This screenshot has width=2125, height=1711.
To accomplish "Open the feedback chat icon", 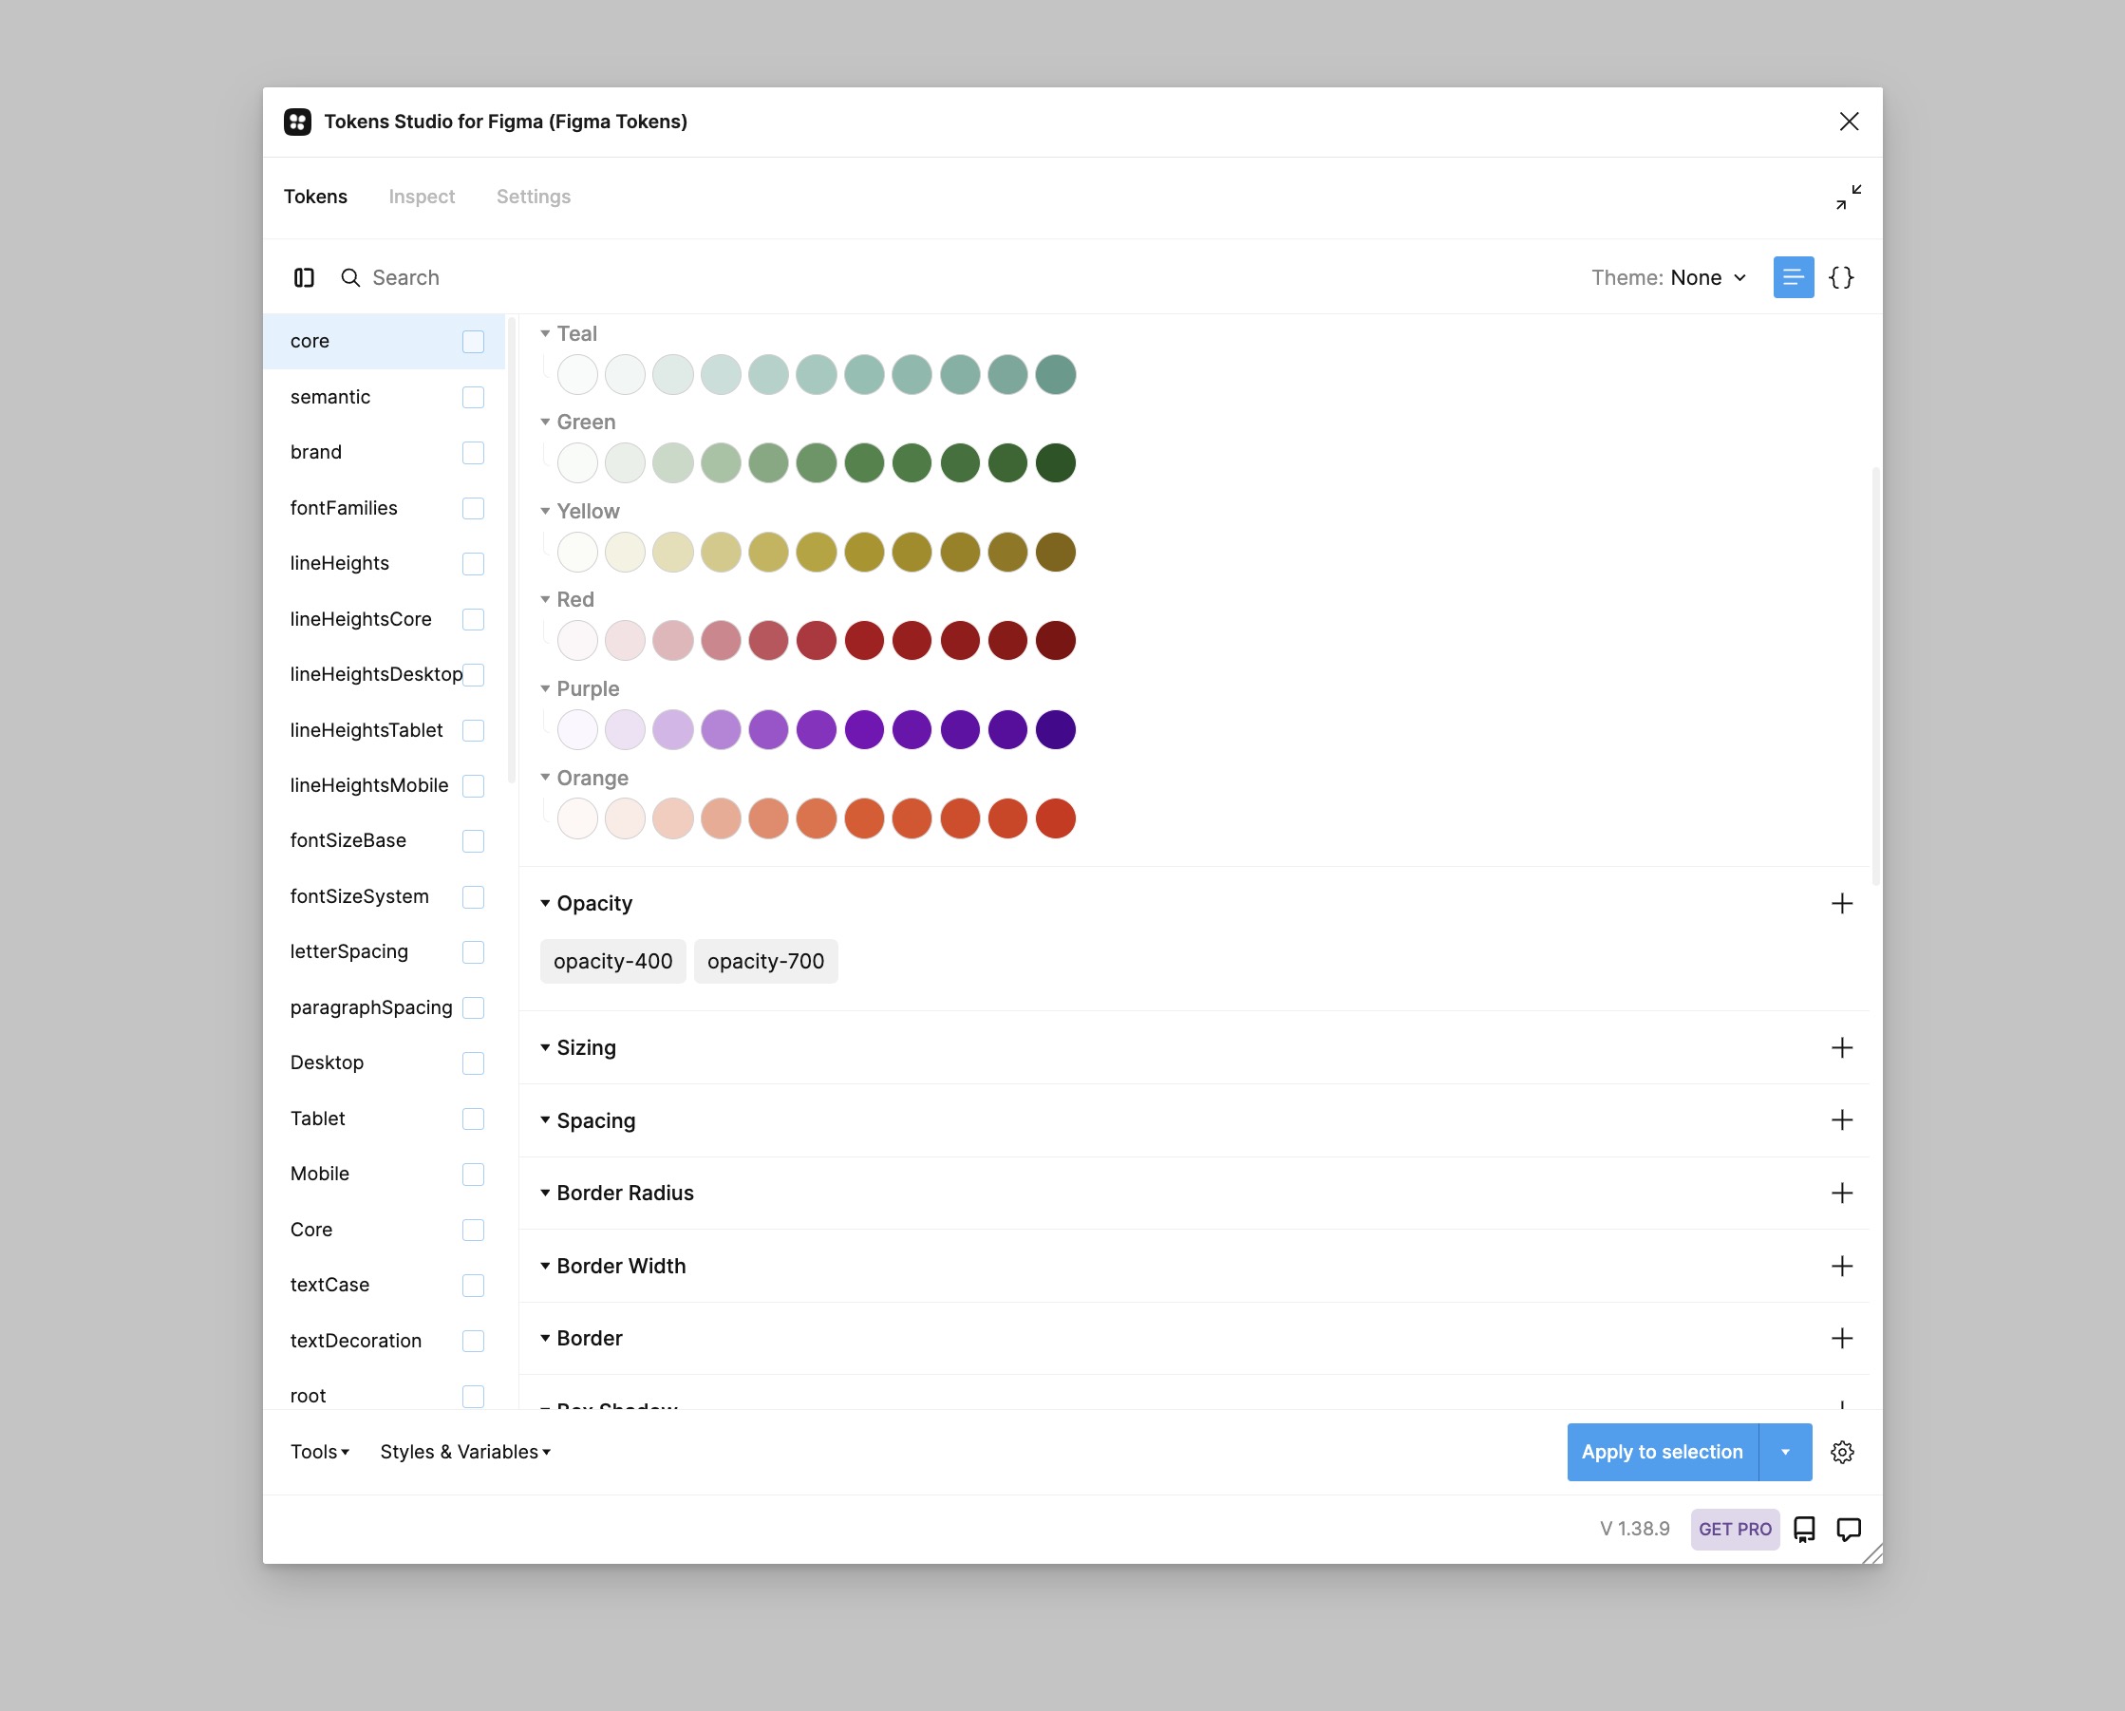I will (1849, 1529).
